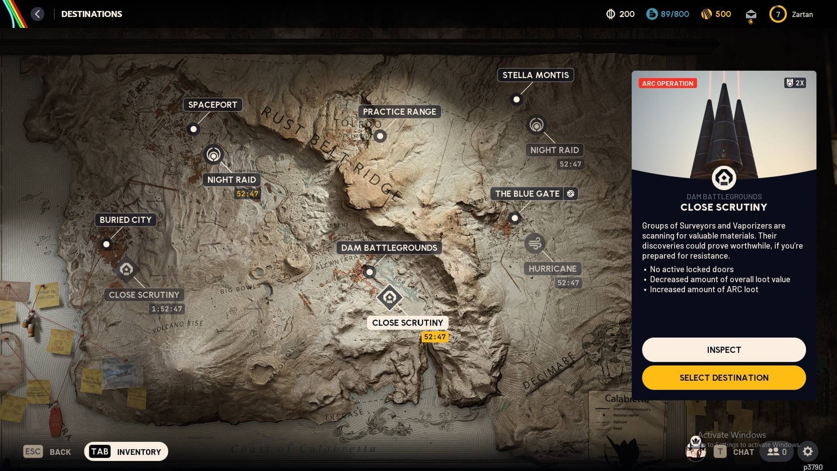The image size is (837, 471).
Task: Open the CHAT panel
Action: 742,452
